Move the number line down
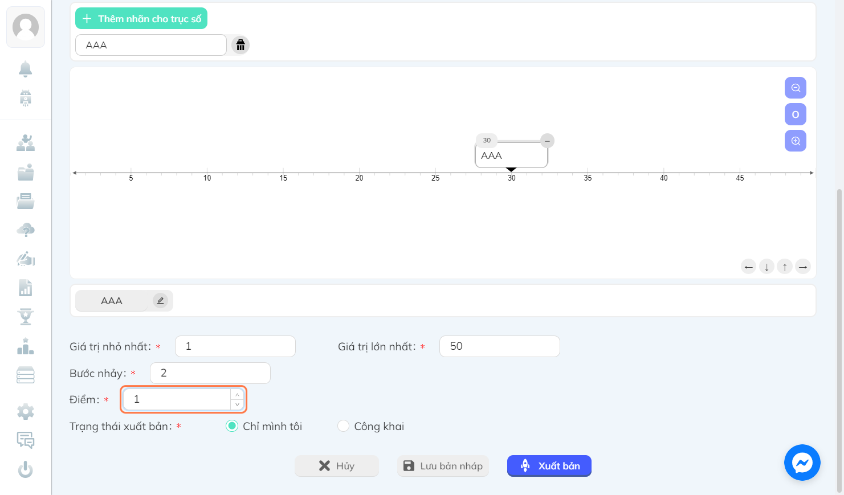 click(x=767, y=267)
